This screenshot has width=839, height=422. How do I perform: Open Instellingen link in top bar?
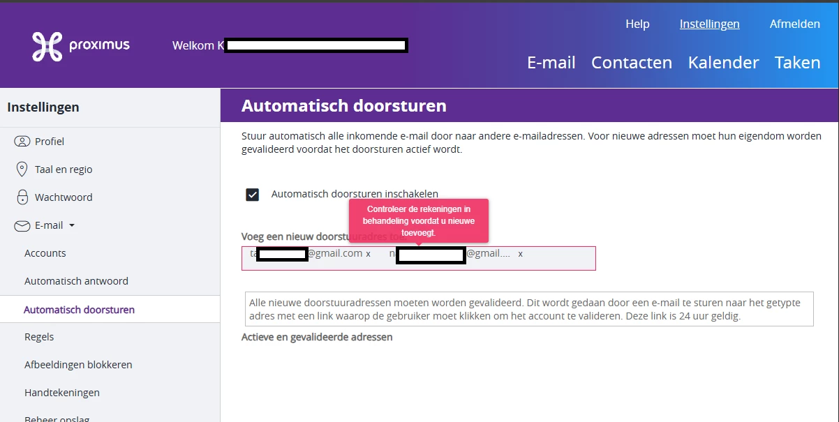pyautogui.click(x=709, y=24)
